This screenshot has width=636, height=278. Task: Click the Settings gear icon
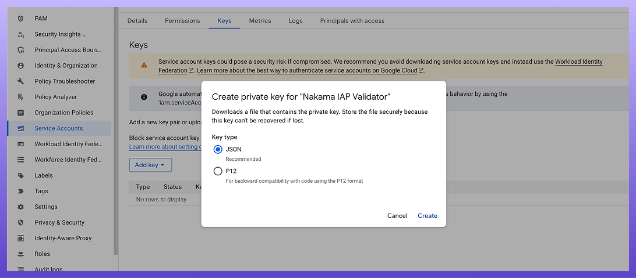point(21,207)
